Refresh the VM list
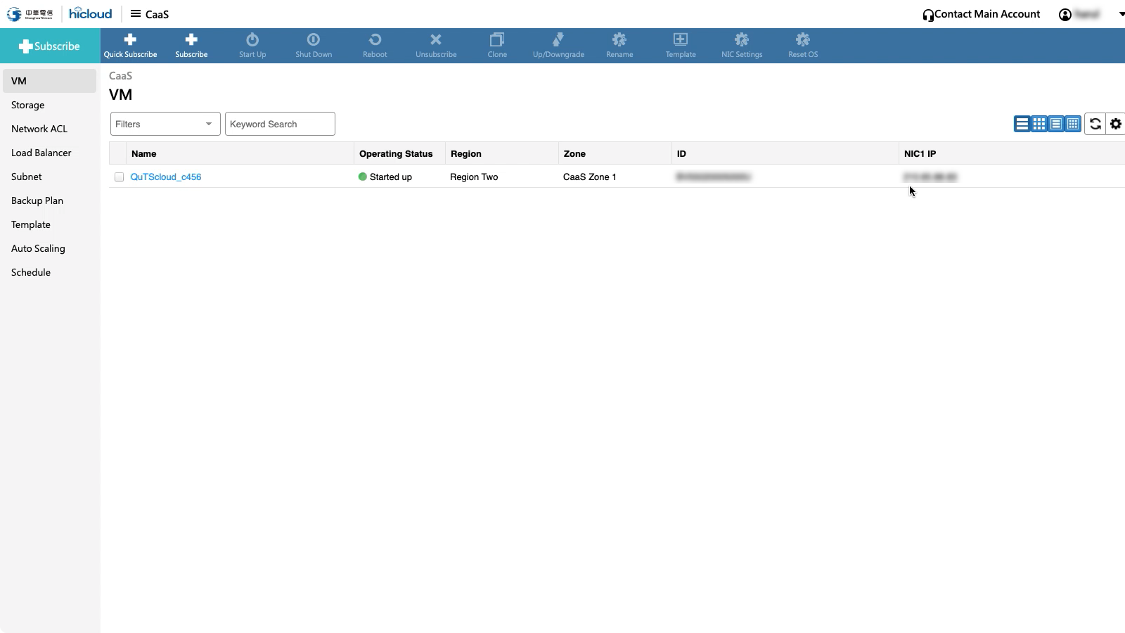 (1095, 124)
